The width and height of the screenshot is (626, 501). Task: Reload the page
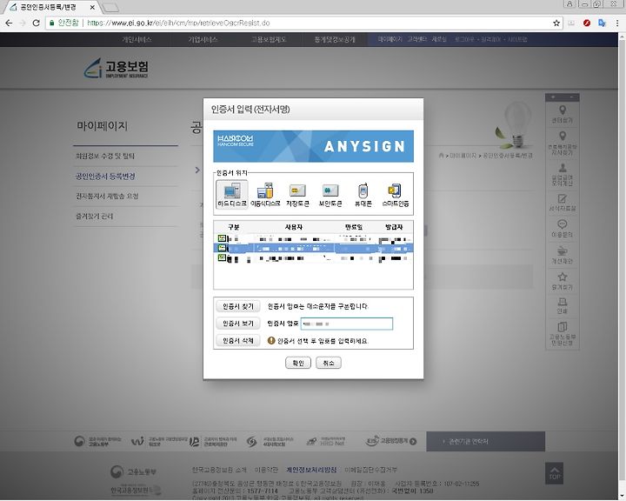point(36,23)
